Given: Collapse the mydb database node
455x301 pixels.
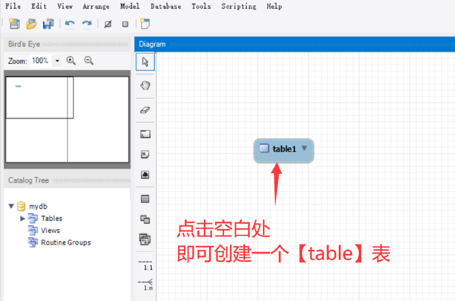Looking at the screenshot, I should coord(11,206).
